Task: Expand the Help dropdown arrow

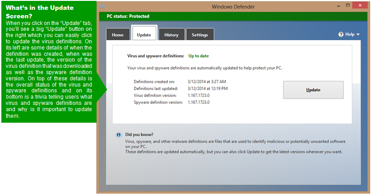Action: [358, 34]
